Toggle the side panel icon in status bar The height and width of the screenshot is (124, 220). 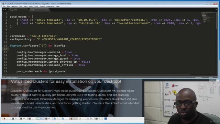[x=4, y=77]
